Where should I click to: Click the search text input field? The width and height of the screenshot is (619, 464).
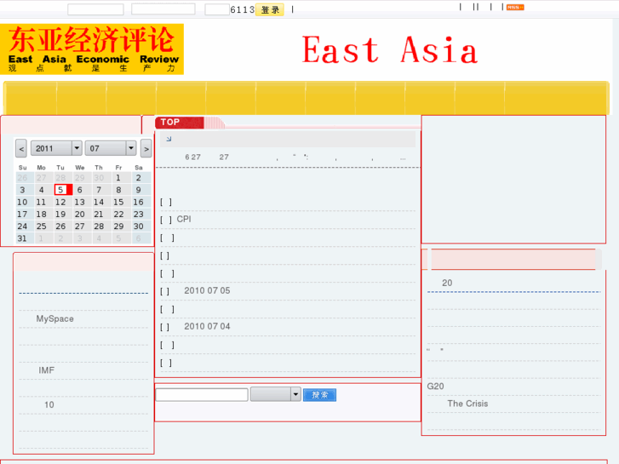(x=202, y=395)
